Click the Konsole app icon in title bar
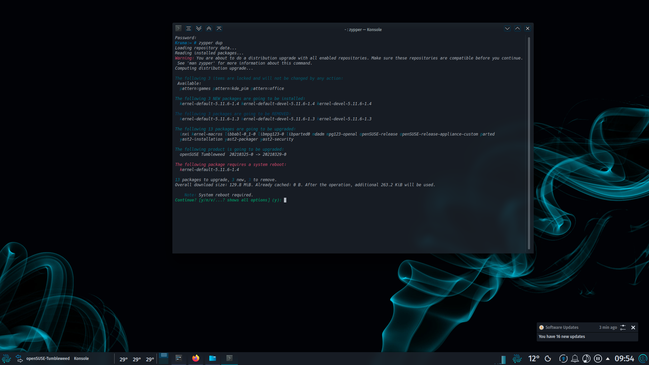The height and width of the screenshot is (365, 649). [x=178, y=28]
